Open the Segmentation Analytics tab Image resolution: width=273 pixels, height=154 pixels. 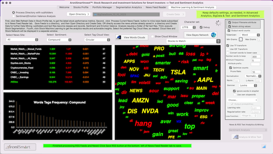click(129, 7)
